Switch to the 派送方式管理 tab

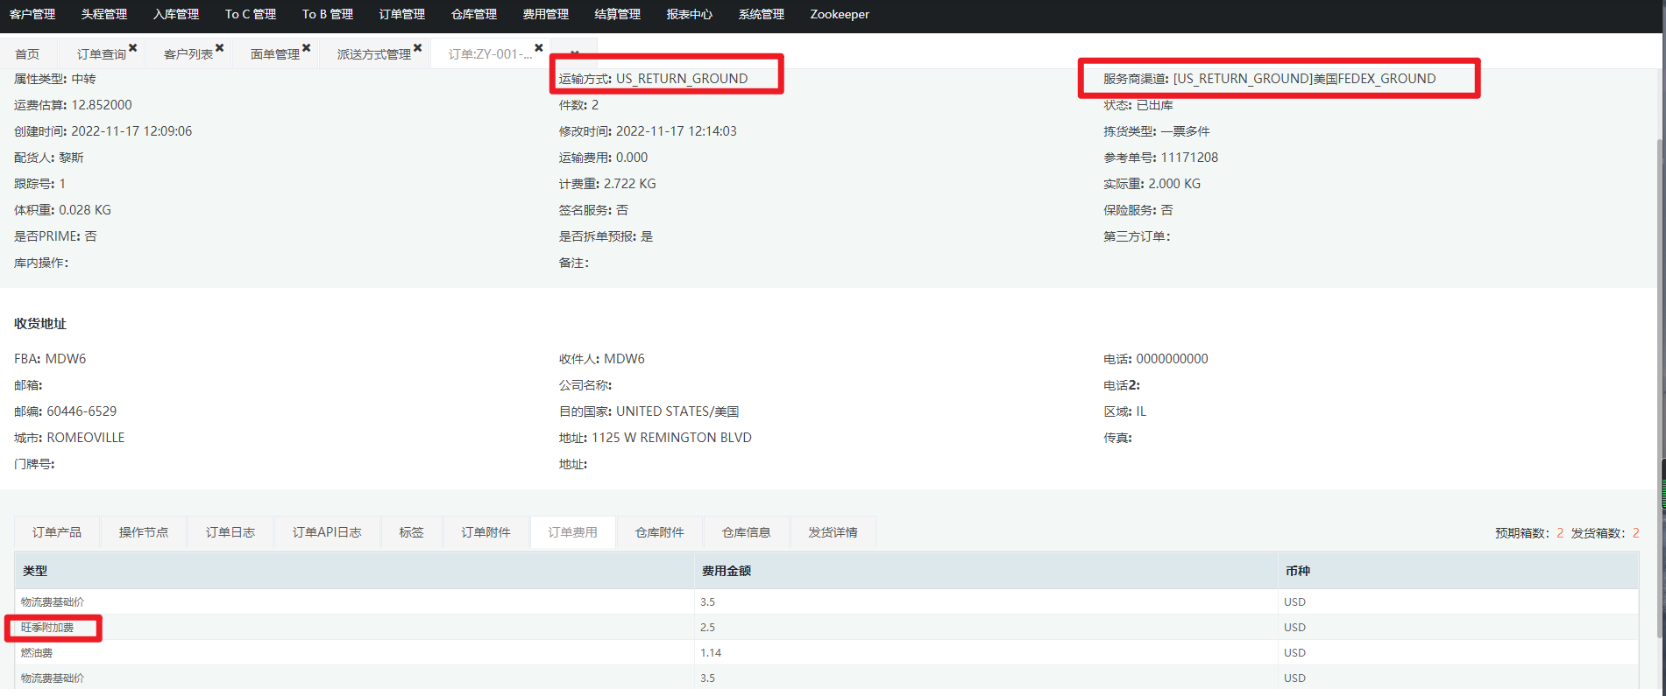point(374,54)
